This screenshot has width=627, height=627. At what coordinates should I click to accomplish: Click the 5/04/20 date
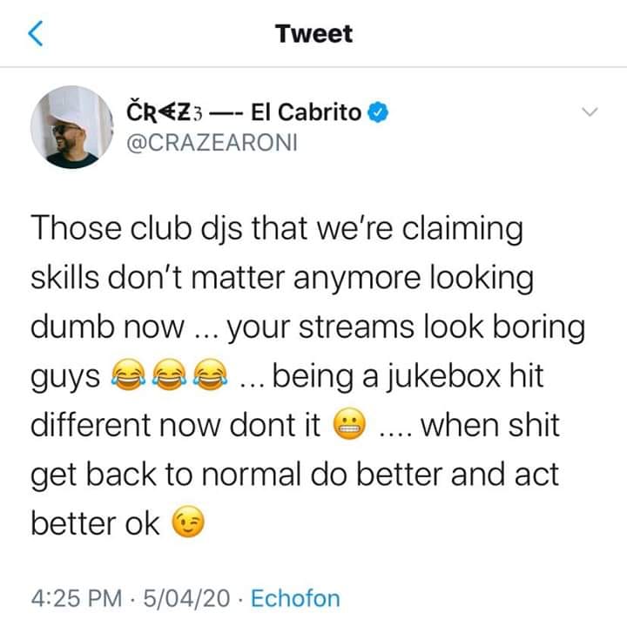point(186,598)
